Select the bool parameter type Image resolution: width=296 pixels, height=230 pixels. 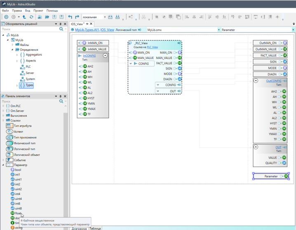(x=18, y=170)
